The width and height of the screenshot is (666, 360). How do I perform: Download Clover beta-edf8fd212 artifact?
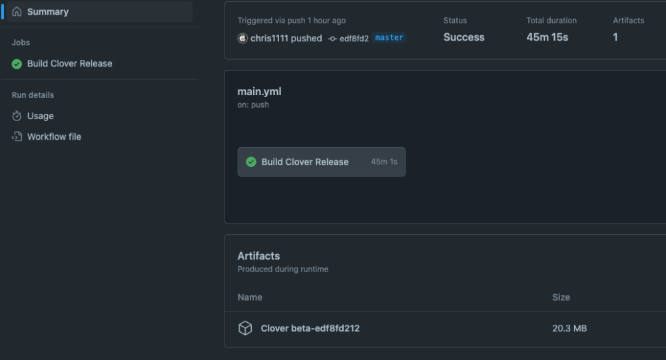(310, 328)
